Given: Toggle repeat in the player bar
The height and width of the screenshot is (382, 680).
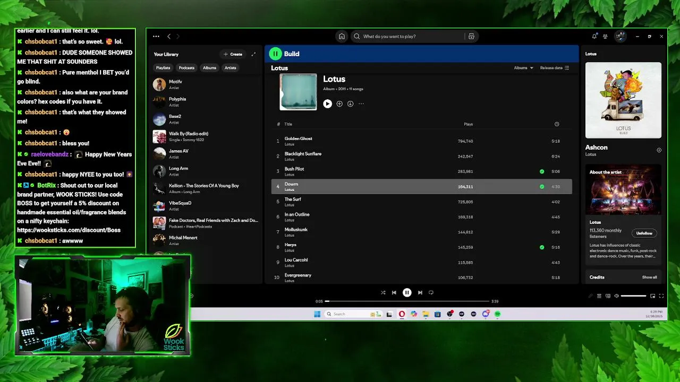Looking at the screenshot, I should click(431, 292).
